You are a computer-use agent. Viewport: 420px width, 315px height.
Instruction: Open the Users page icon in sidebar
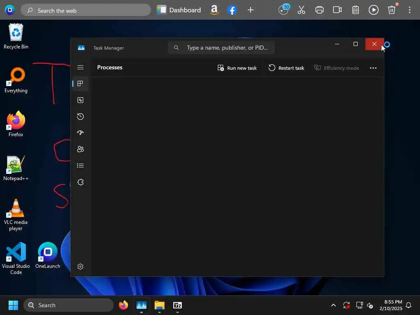80,149
